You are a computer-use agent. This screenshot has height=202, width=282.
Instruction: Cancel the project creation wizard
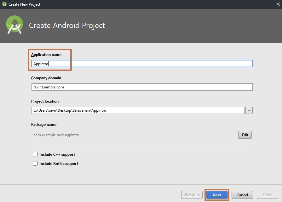click(242, 195)
